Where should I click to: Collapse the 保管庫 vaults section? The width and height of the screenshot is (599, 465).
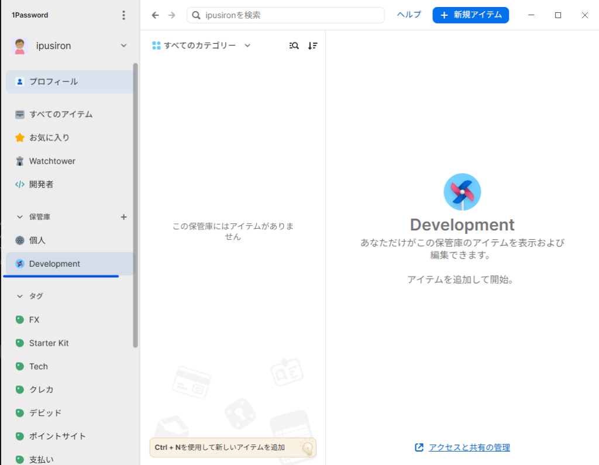[x=20, y=217]
